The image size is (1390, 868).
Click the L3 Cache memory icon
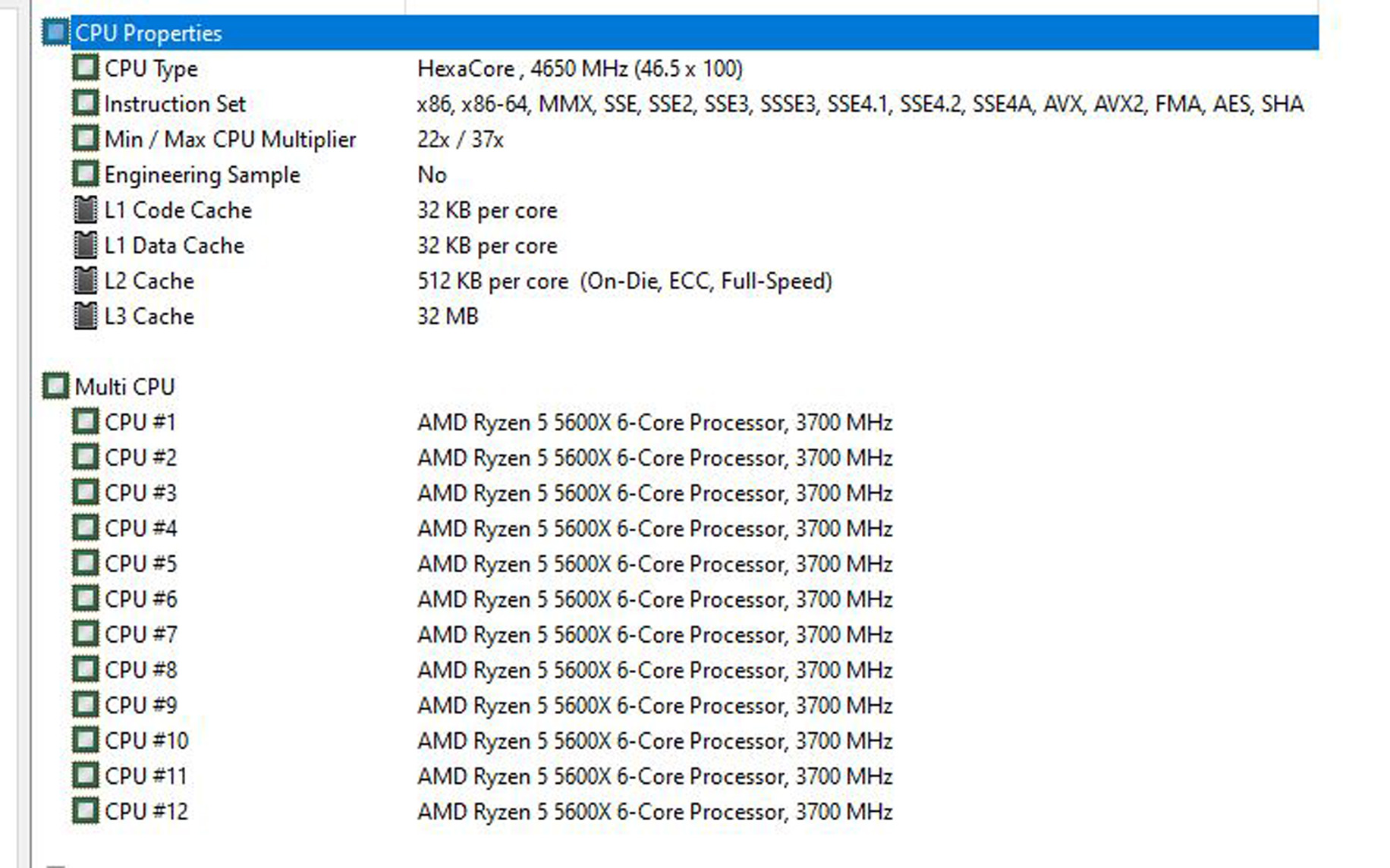(85, 316)
